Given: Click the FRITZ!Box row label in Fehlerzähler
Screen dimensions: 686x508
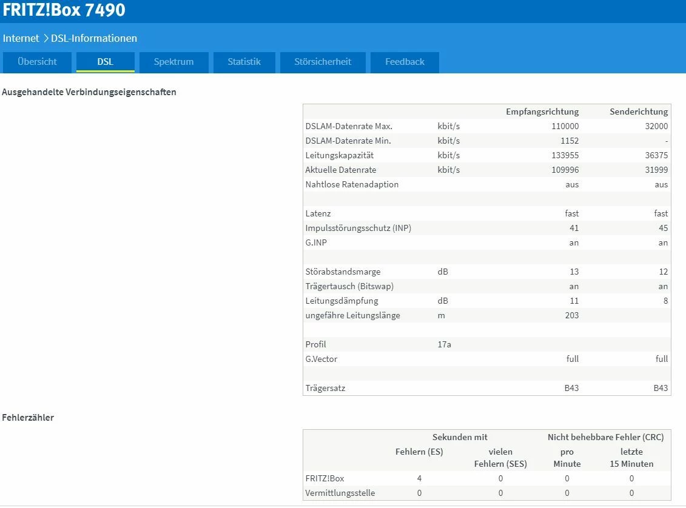Looking at the screenshot, I should 325,479.
